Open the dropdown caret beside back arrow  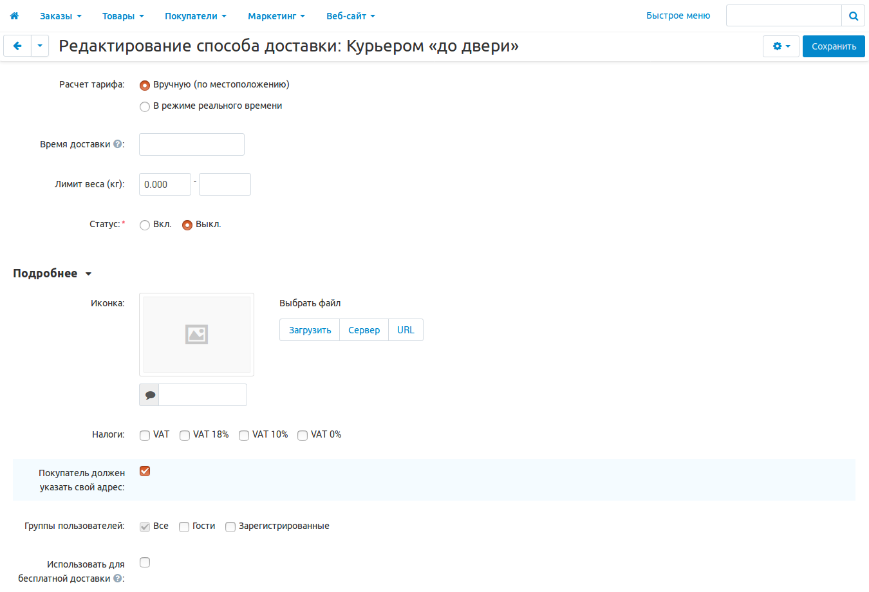[40, 46]
